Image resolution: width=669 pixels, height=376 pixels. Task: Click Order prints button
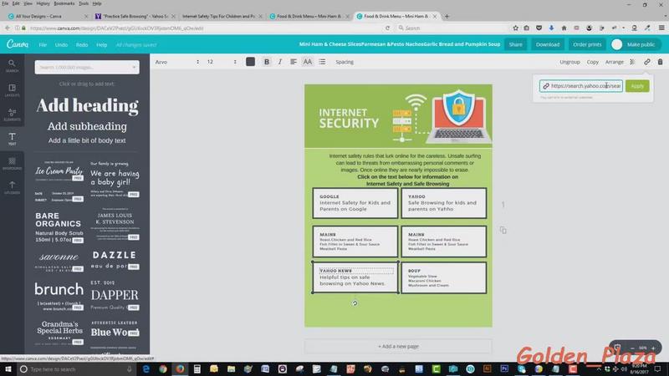click(x=587, y=44)
